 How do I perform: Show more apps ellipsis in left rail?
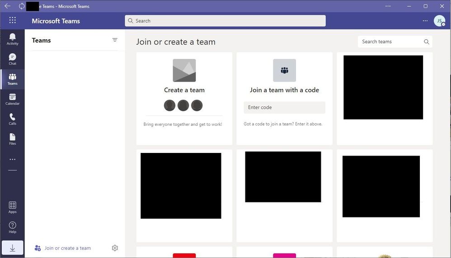click(12, 159)
